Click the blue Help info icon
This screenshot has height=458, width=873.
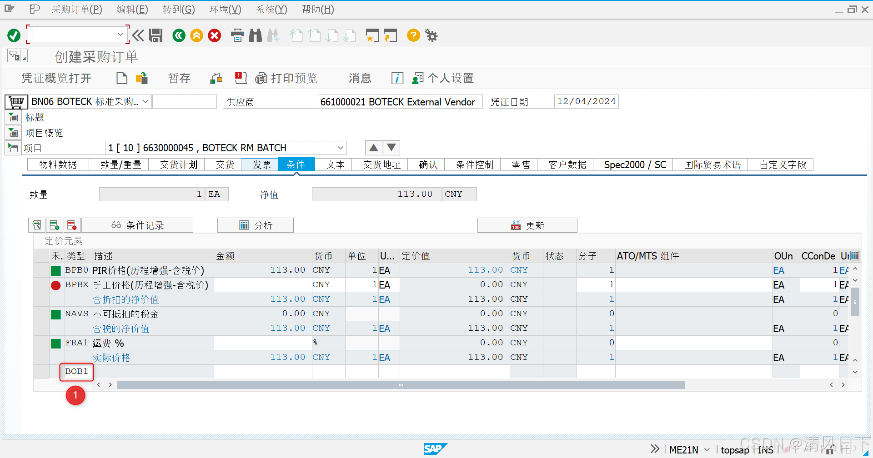(x=397, y=78)
